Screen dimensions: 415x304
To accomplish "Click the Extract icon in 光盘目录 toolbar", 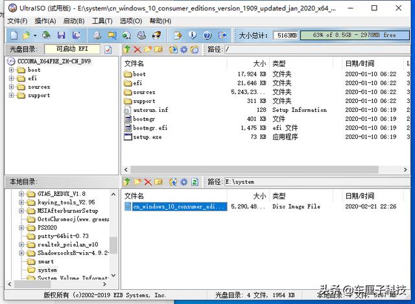I will pyautogui.click(x=173, y=49).
